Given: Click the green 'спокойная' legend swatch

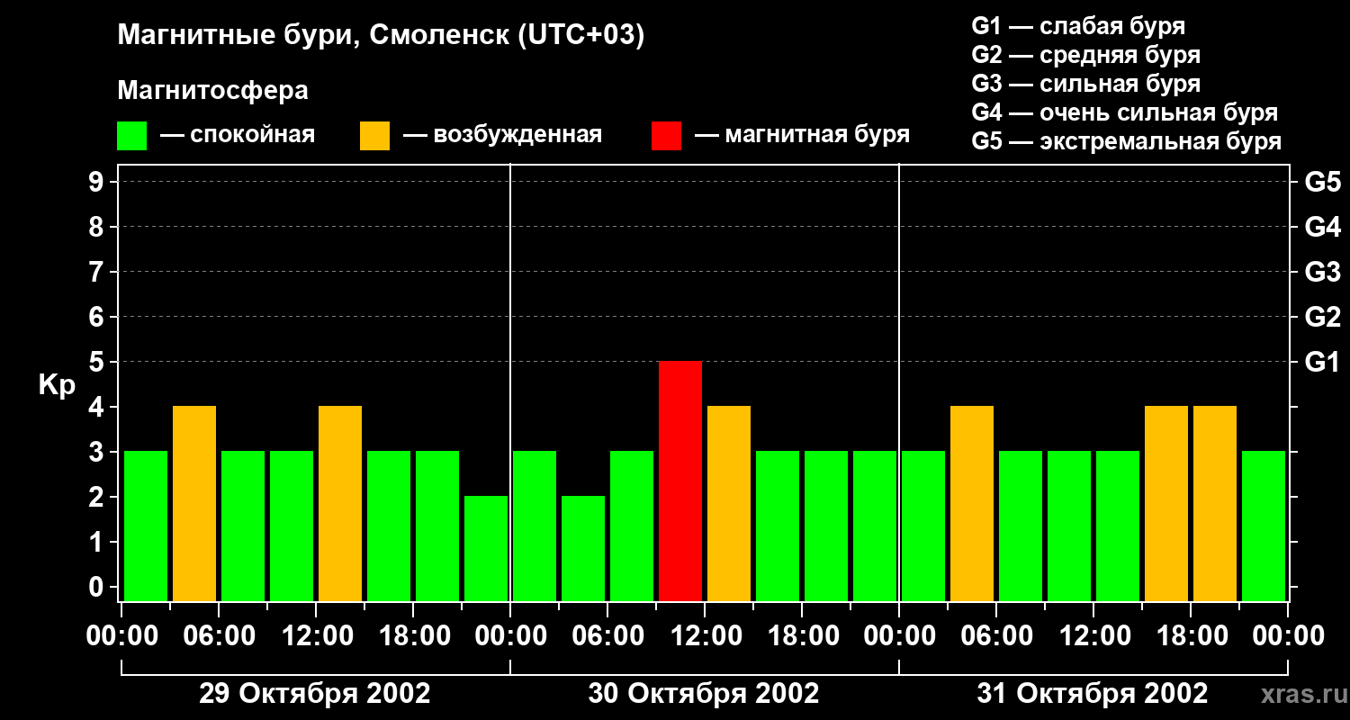Looking at the screenshot, I should click(132, 136).
